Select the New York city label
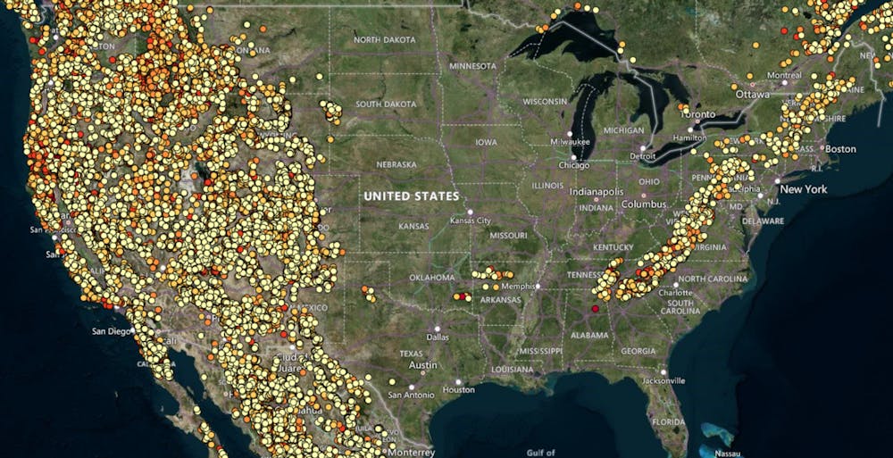This screenshot has width=893, height=458. [804, 189]
